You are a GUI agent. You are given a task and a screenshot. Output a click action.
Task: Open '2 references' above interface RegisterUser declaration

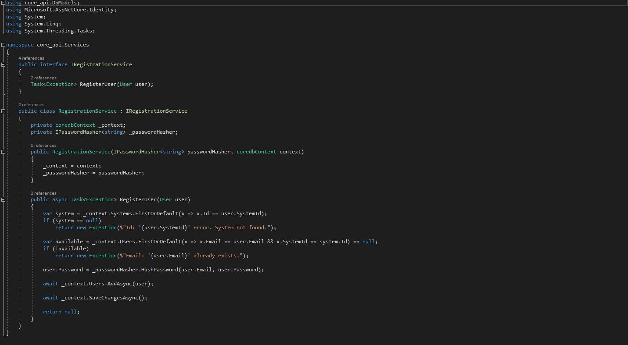43,78
